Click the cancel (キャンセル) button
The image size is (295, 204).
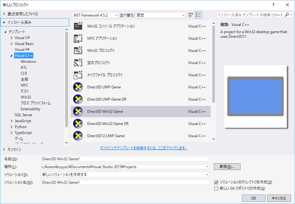(279, 198)
